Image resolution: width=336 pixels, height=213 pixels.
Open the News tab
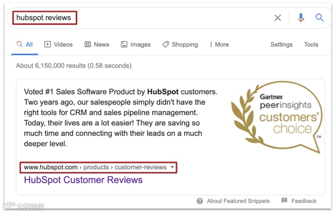97,44
